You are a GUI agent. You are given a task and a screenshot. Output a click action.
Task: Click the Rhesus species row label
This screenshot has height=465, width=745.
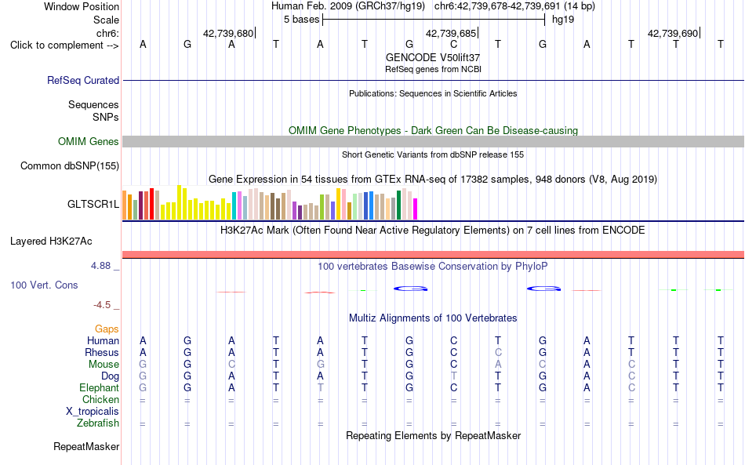pos(102,352)
